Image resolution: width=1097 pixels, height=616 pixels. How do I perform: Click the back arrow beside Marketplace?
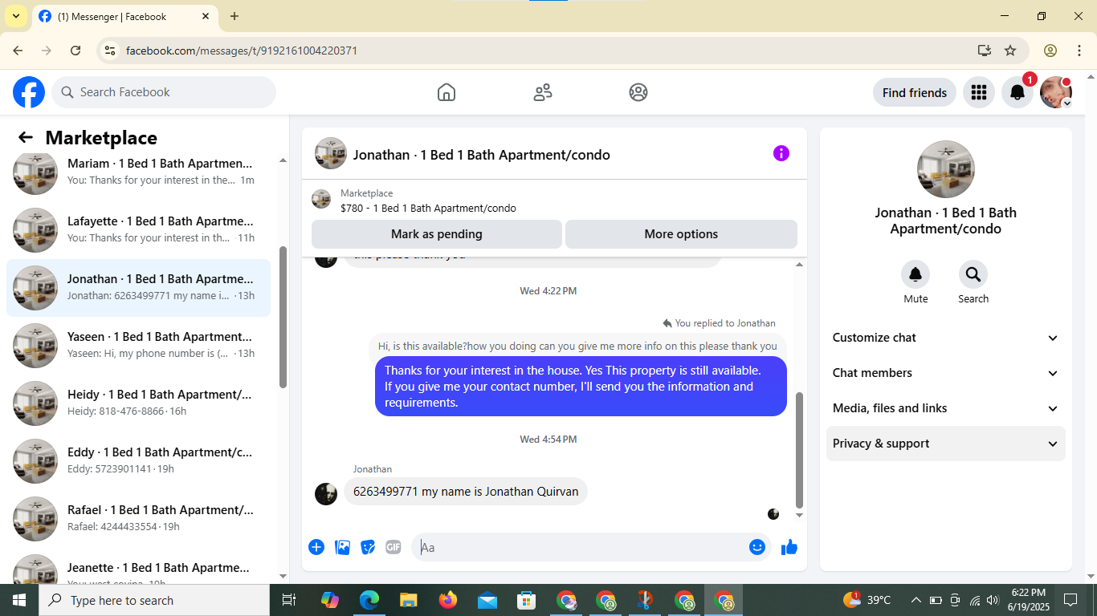[26, 137]
